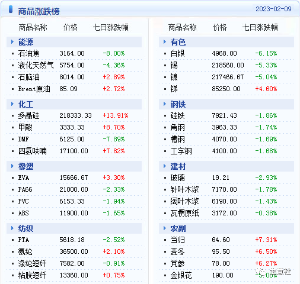
Task: Select 甲酸 commodity name
Action: pos(25,127)
